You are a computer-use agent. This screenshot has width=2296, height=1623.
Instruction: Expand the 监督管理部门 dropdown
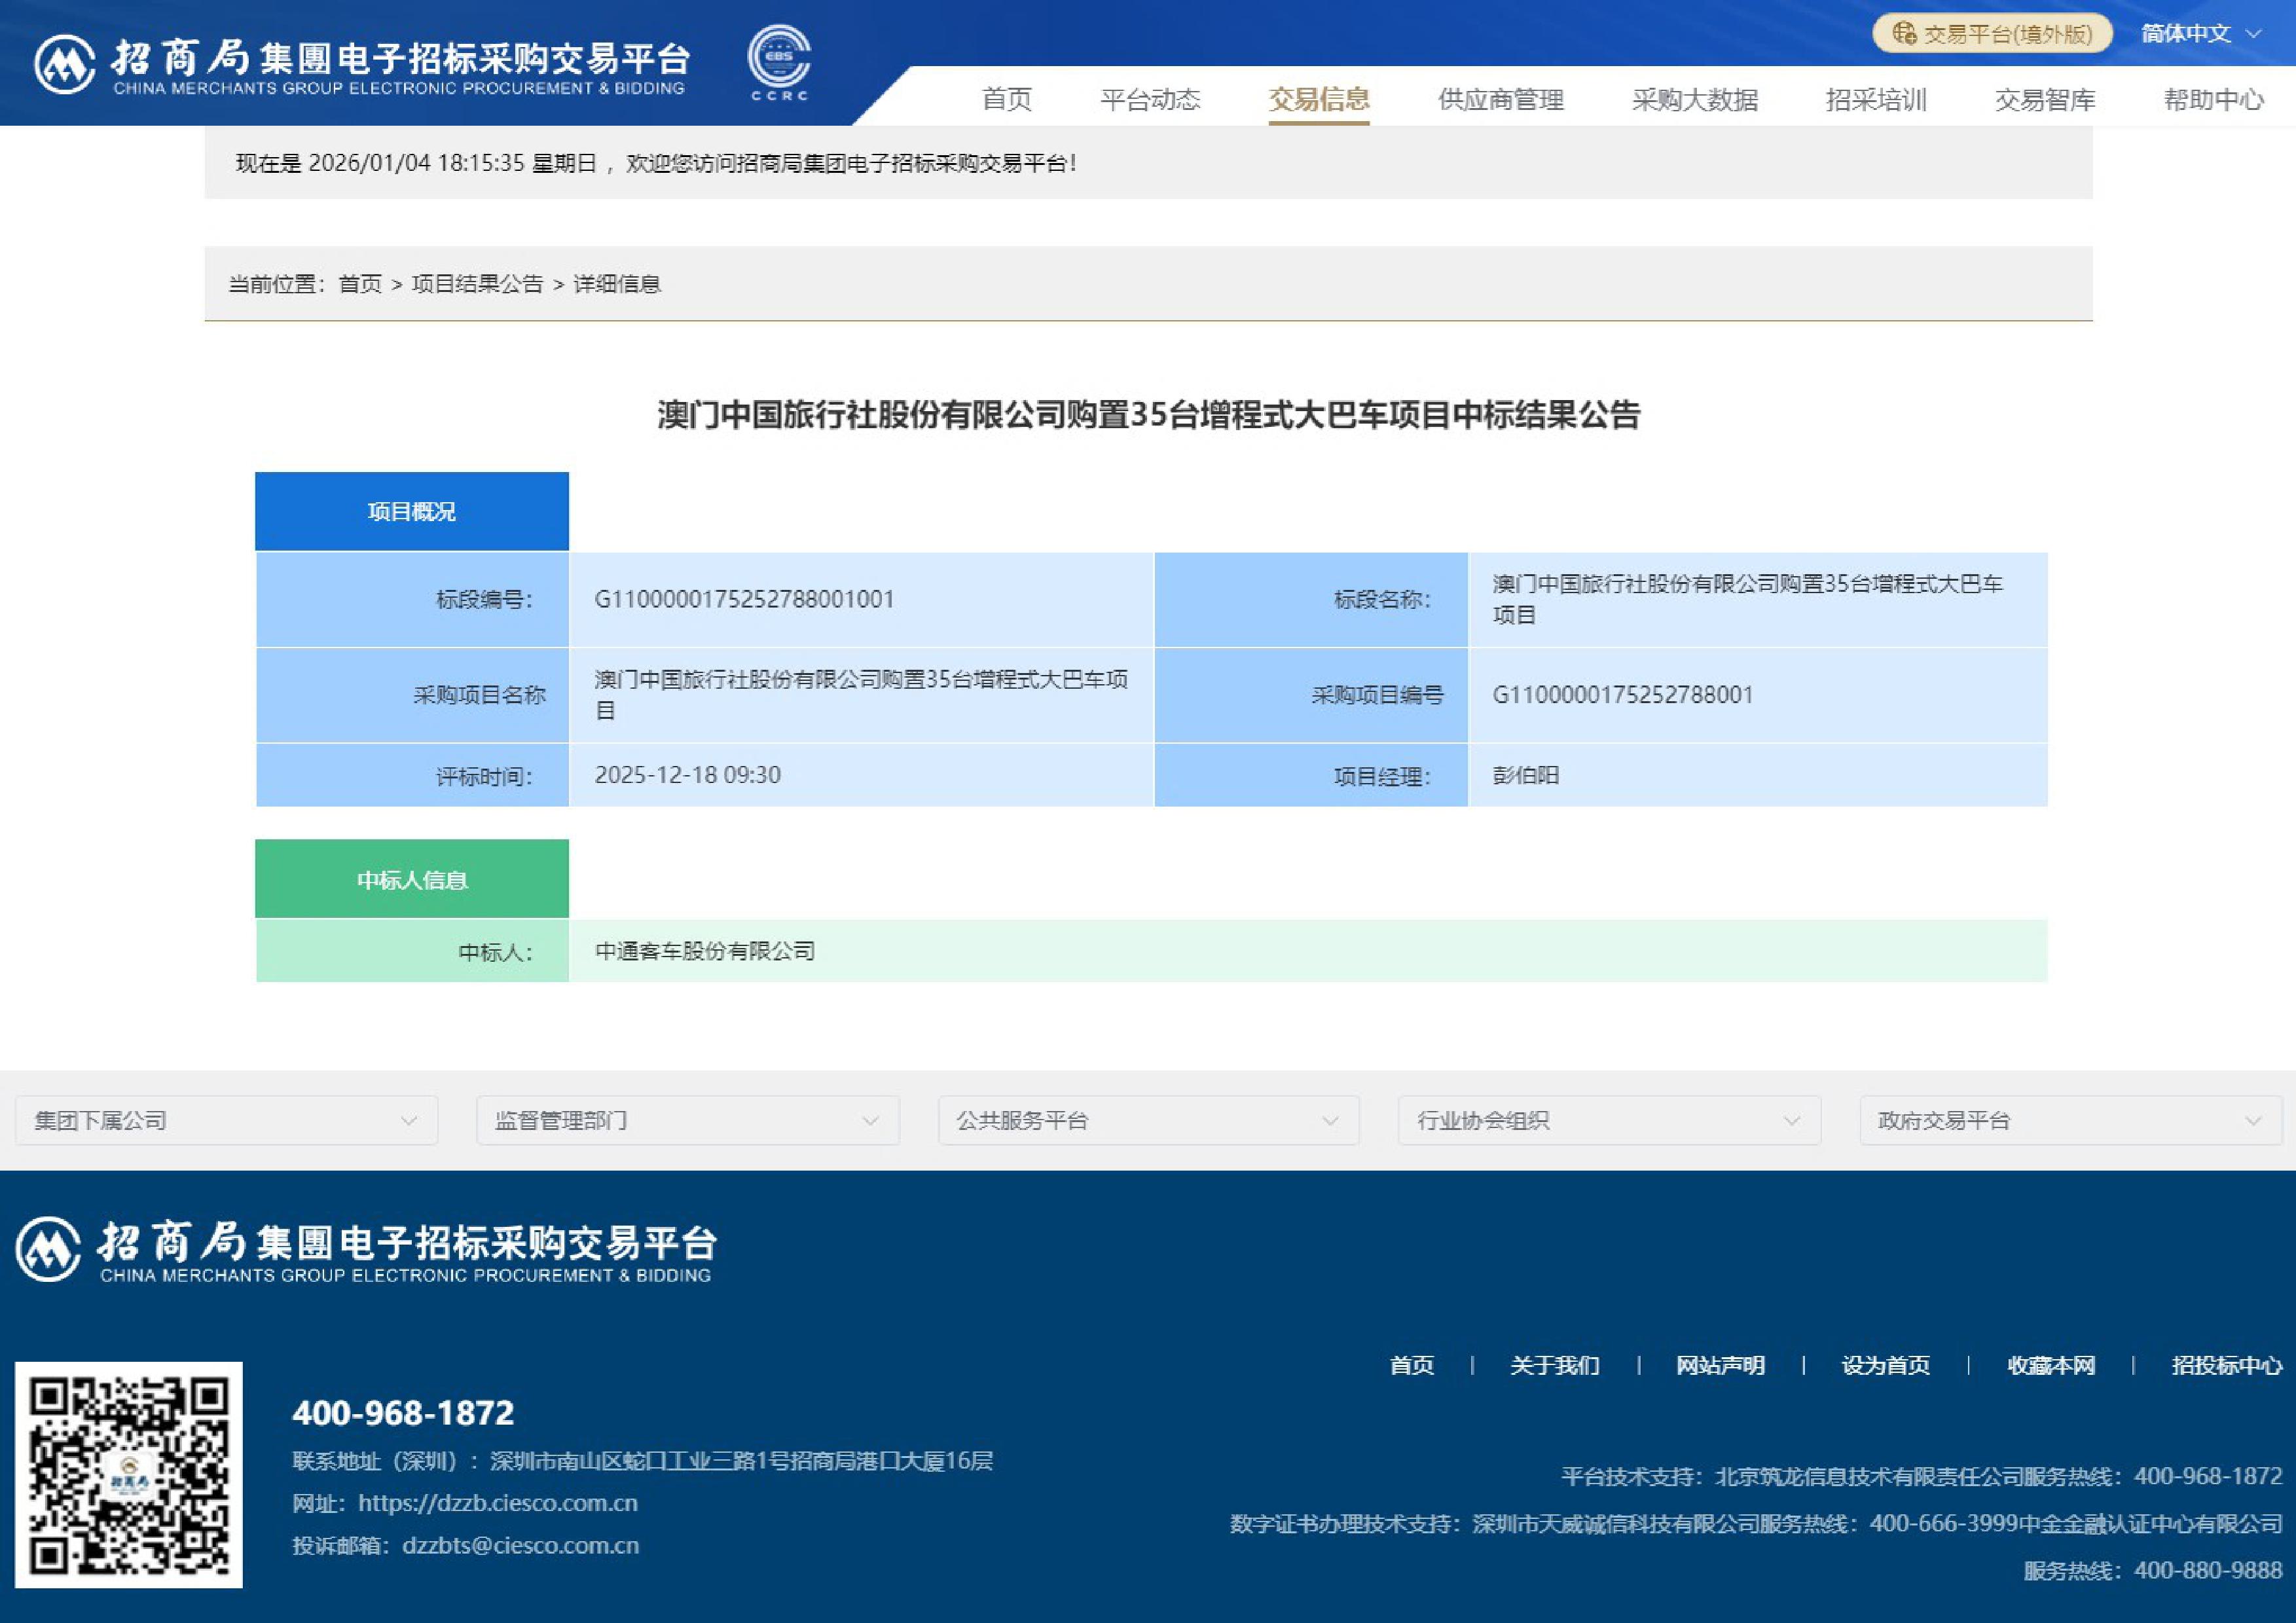(x=687, y=1120)
